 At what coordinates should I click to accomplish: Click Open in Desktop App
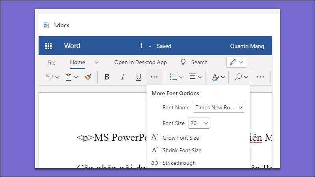pyautogui.click(x=141, y=63)
